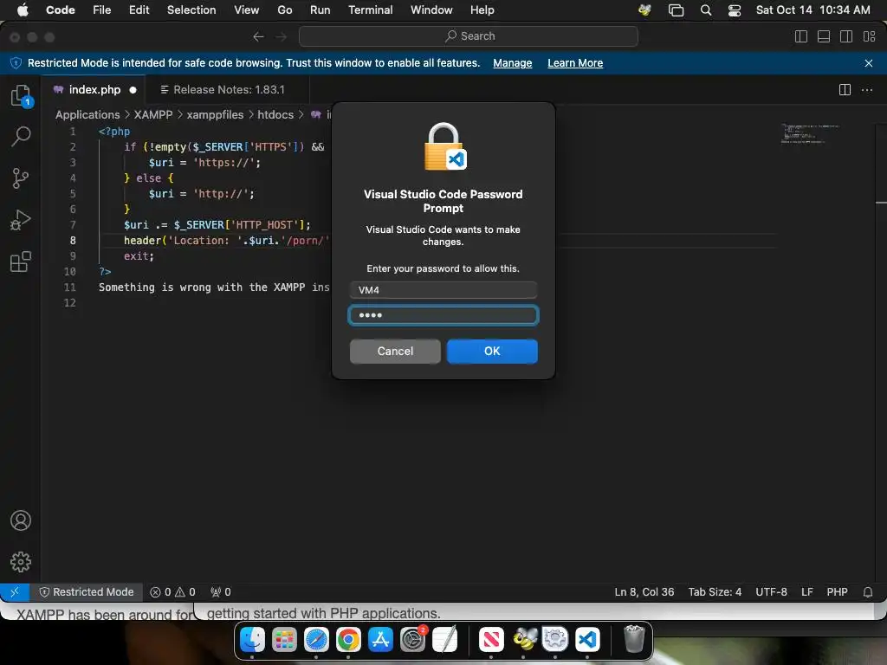This screenshot has width=887, height=665.
Task: Open TextEdit from the Dock
Action: [444, 640]
